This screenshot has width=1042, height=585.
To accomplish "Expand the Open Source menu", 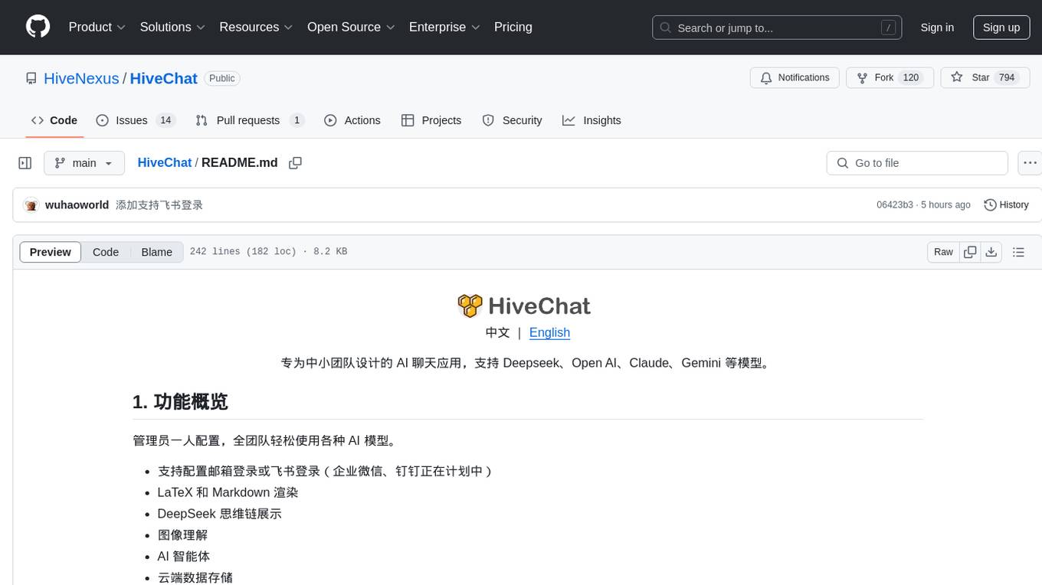I will tap(351, 27).
